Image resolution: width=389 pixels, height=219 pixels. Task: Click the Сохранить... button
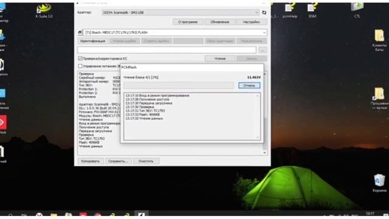pyautogui.click(x=118, y=161)
